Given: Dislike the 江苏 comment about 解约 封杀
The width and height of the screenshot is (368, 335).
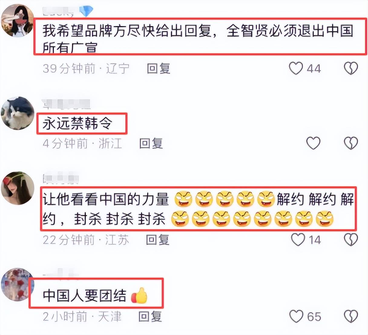Looking at the screenshot, I should (351, 239).
